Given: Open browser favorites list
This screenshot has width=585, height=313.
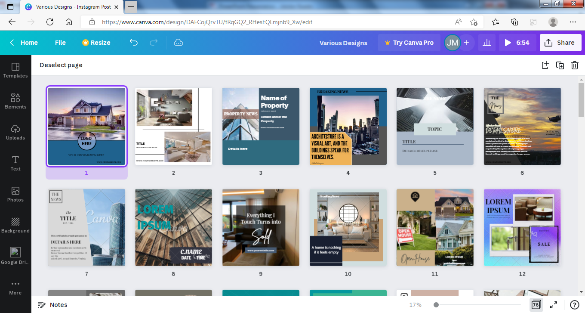Looking at the screenshot, I should coord(496,22).
